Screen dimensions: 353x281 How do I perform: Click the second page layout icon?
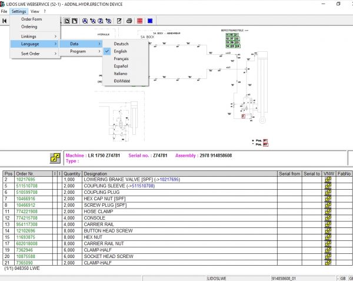click(75, 21)
